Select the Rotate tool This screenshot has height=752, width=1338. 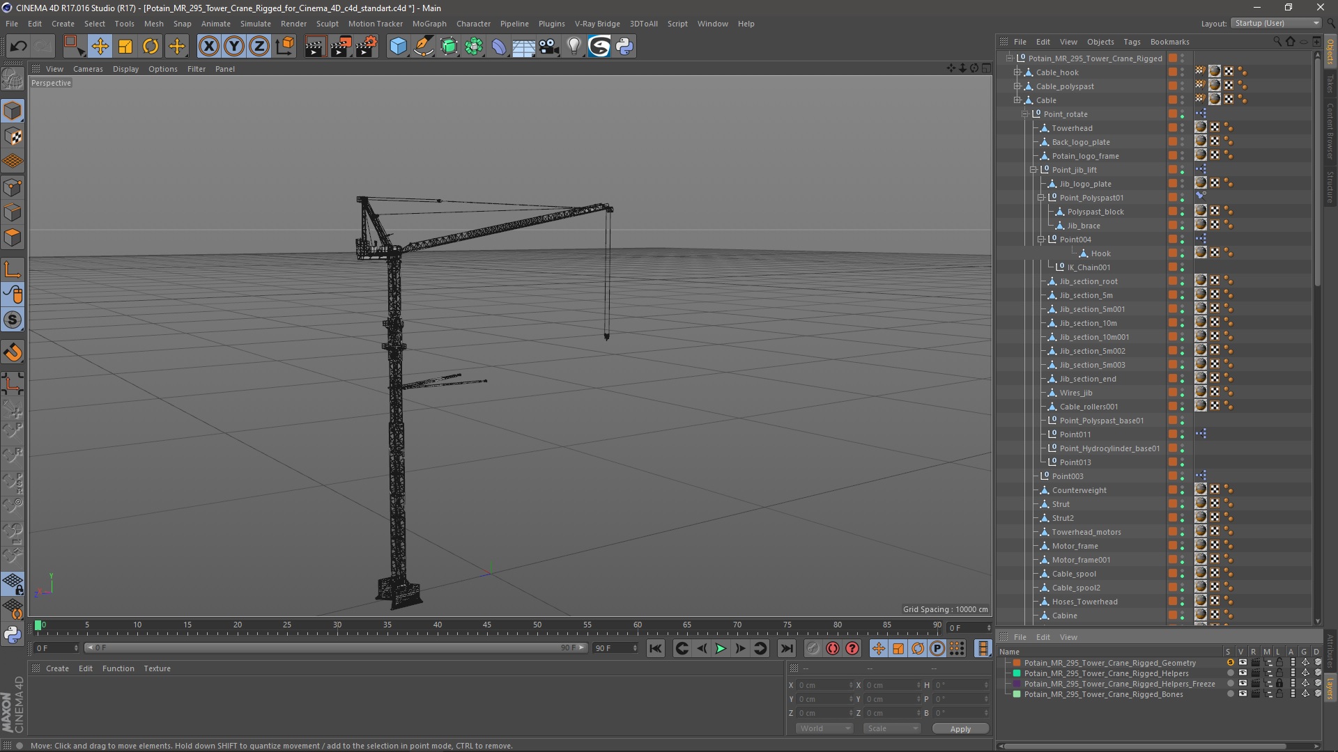(x=151, y=47)
